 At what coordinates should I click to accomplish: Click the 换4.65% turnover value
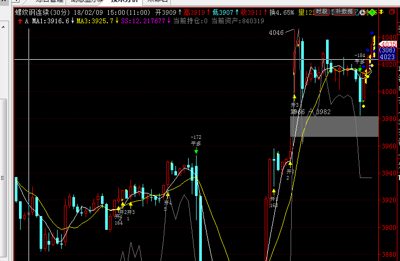tap(282, 12)
